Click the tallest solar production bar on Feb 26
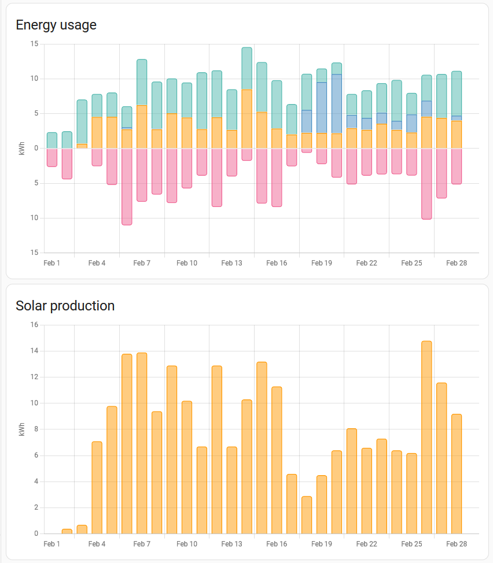This screenshot has height=563, width=493. 426,438
